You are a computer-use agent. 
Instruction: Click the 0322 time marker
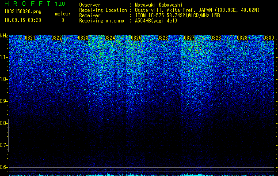(x=57, y=38)
